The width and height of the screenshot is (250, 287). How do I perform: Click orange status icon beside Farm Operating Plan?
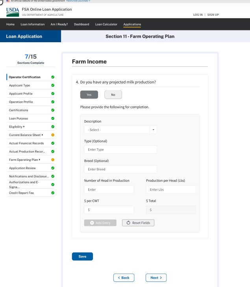point(53,160)
